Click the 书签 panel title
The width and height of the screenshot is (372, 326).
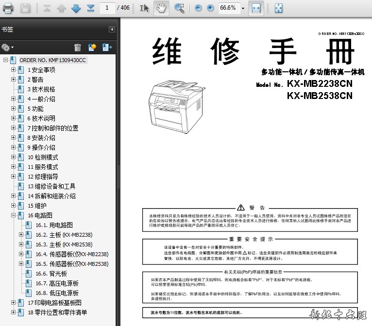[7, 30]
